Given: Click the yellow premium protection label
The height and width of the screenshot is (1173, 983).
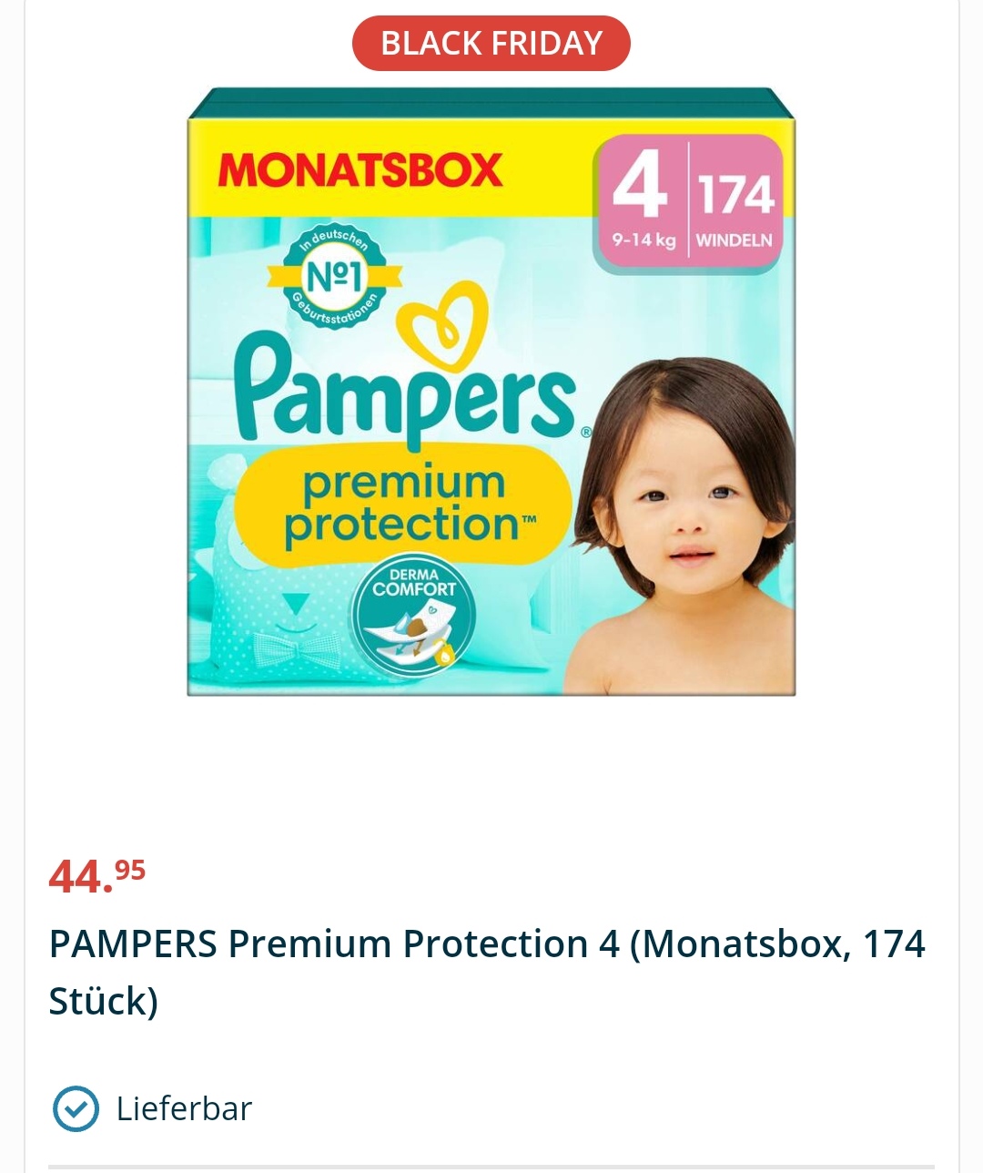Looking at the screenshot, I should click(x=403, y=504).
